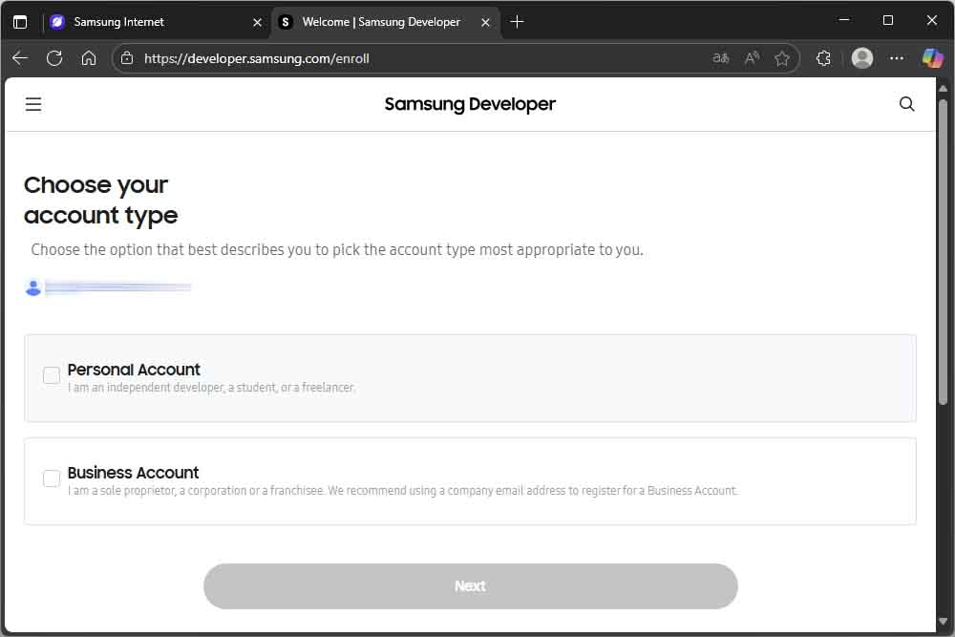
Task: Check the Personal Account checkbox
Action: click(52, 375)
